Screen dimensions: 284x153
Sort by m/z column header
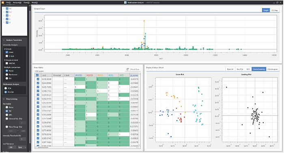(x=47, y=75)
